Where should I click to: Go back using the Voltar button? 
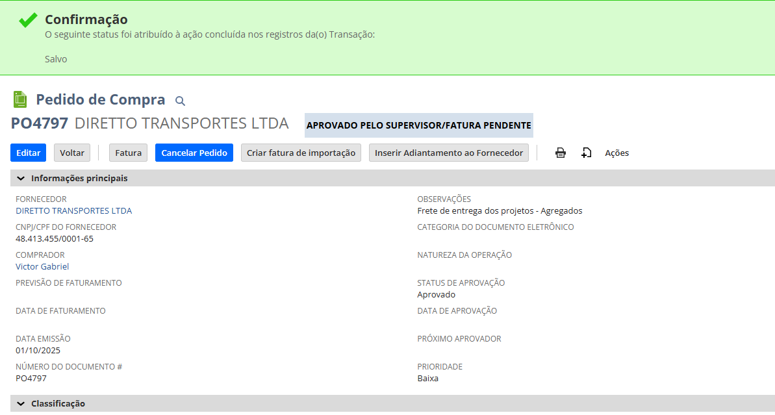72,153
